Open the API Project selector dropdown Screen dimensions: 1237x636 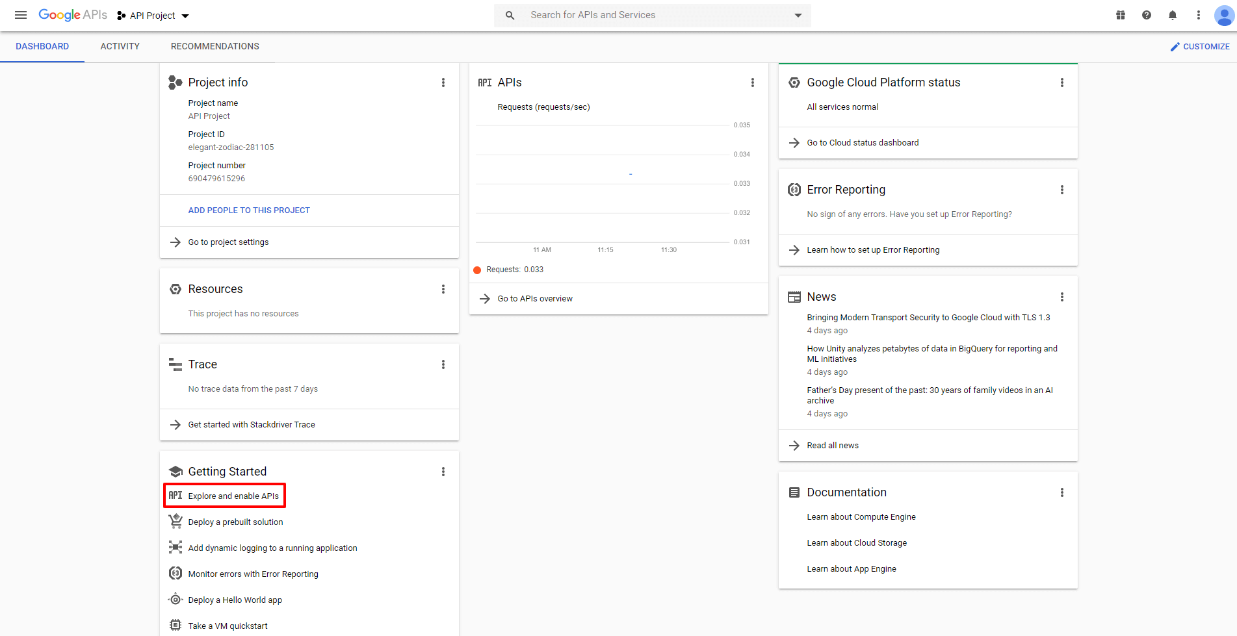pos(153,16)
